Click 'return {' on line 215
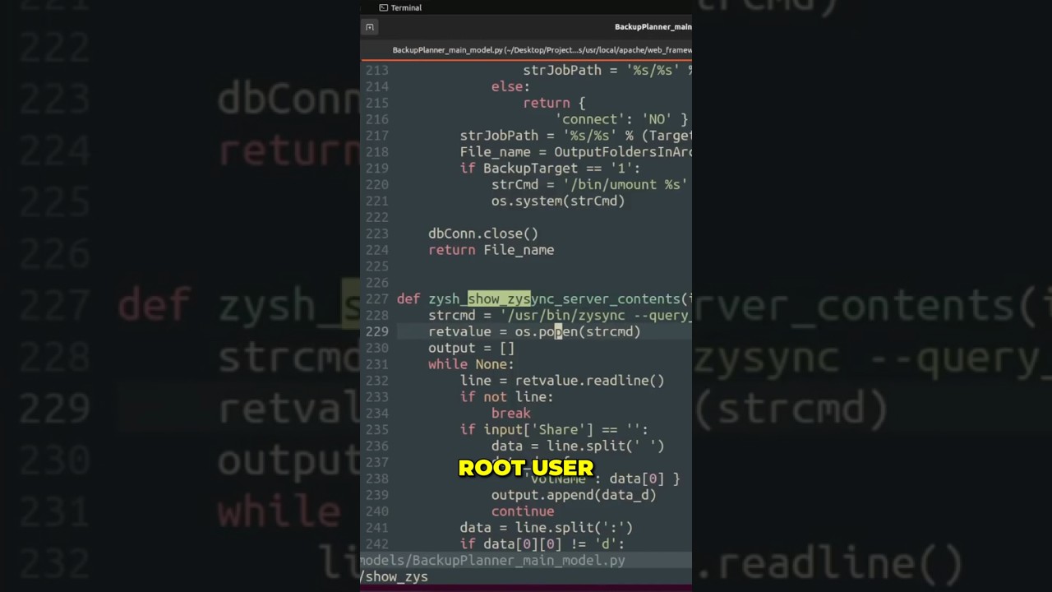The height and width of the screenshot is (592, 1052). click(x=554, y=103)
